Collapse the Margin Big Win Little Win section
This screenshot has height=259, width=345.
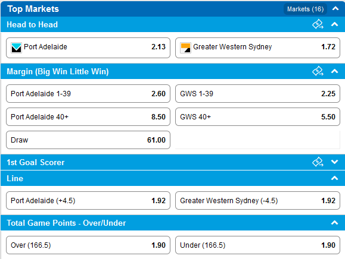pyautogui.click(x=334, y=71)
